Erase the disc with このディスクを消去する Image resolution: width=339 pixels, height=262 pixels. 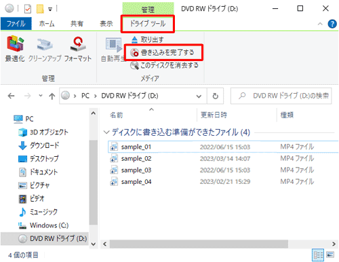[x=164, y=65]
